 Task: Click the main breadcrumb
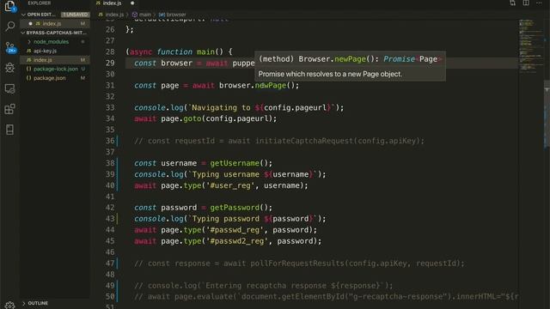tap(145, 15)
